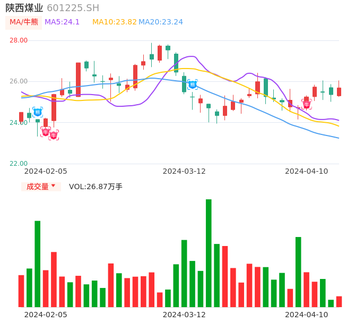This screenshot has height=322, width=364.
Task: Click the 2024-04-10 date under the volume chart
Action: point(307,315)
